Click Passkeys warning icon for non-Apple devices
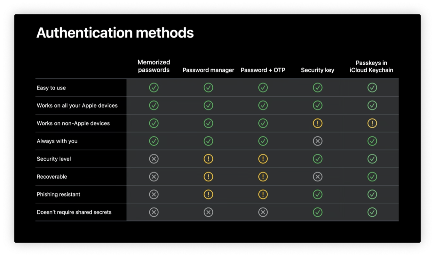 click(x=372, y=123)
